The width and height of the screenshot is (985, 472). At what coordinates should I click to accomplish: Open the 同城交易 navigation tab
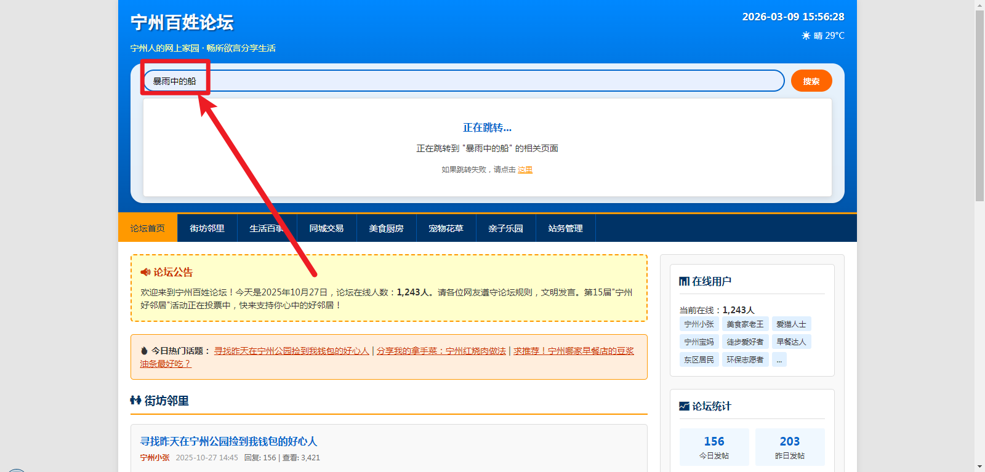(x=327, y=228)
